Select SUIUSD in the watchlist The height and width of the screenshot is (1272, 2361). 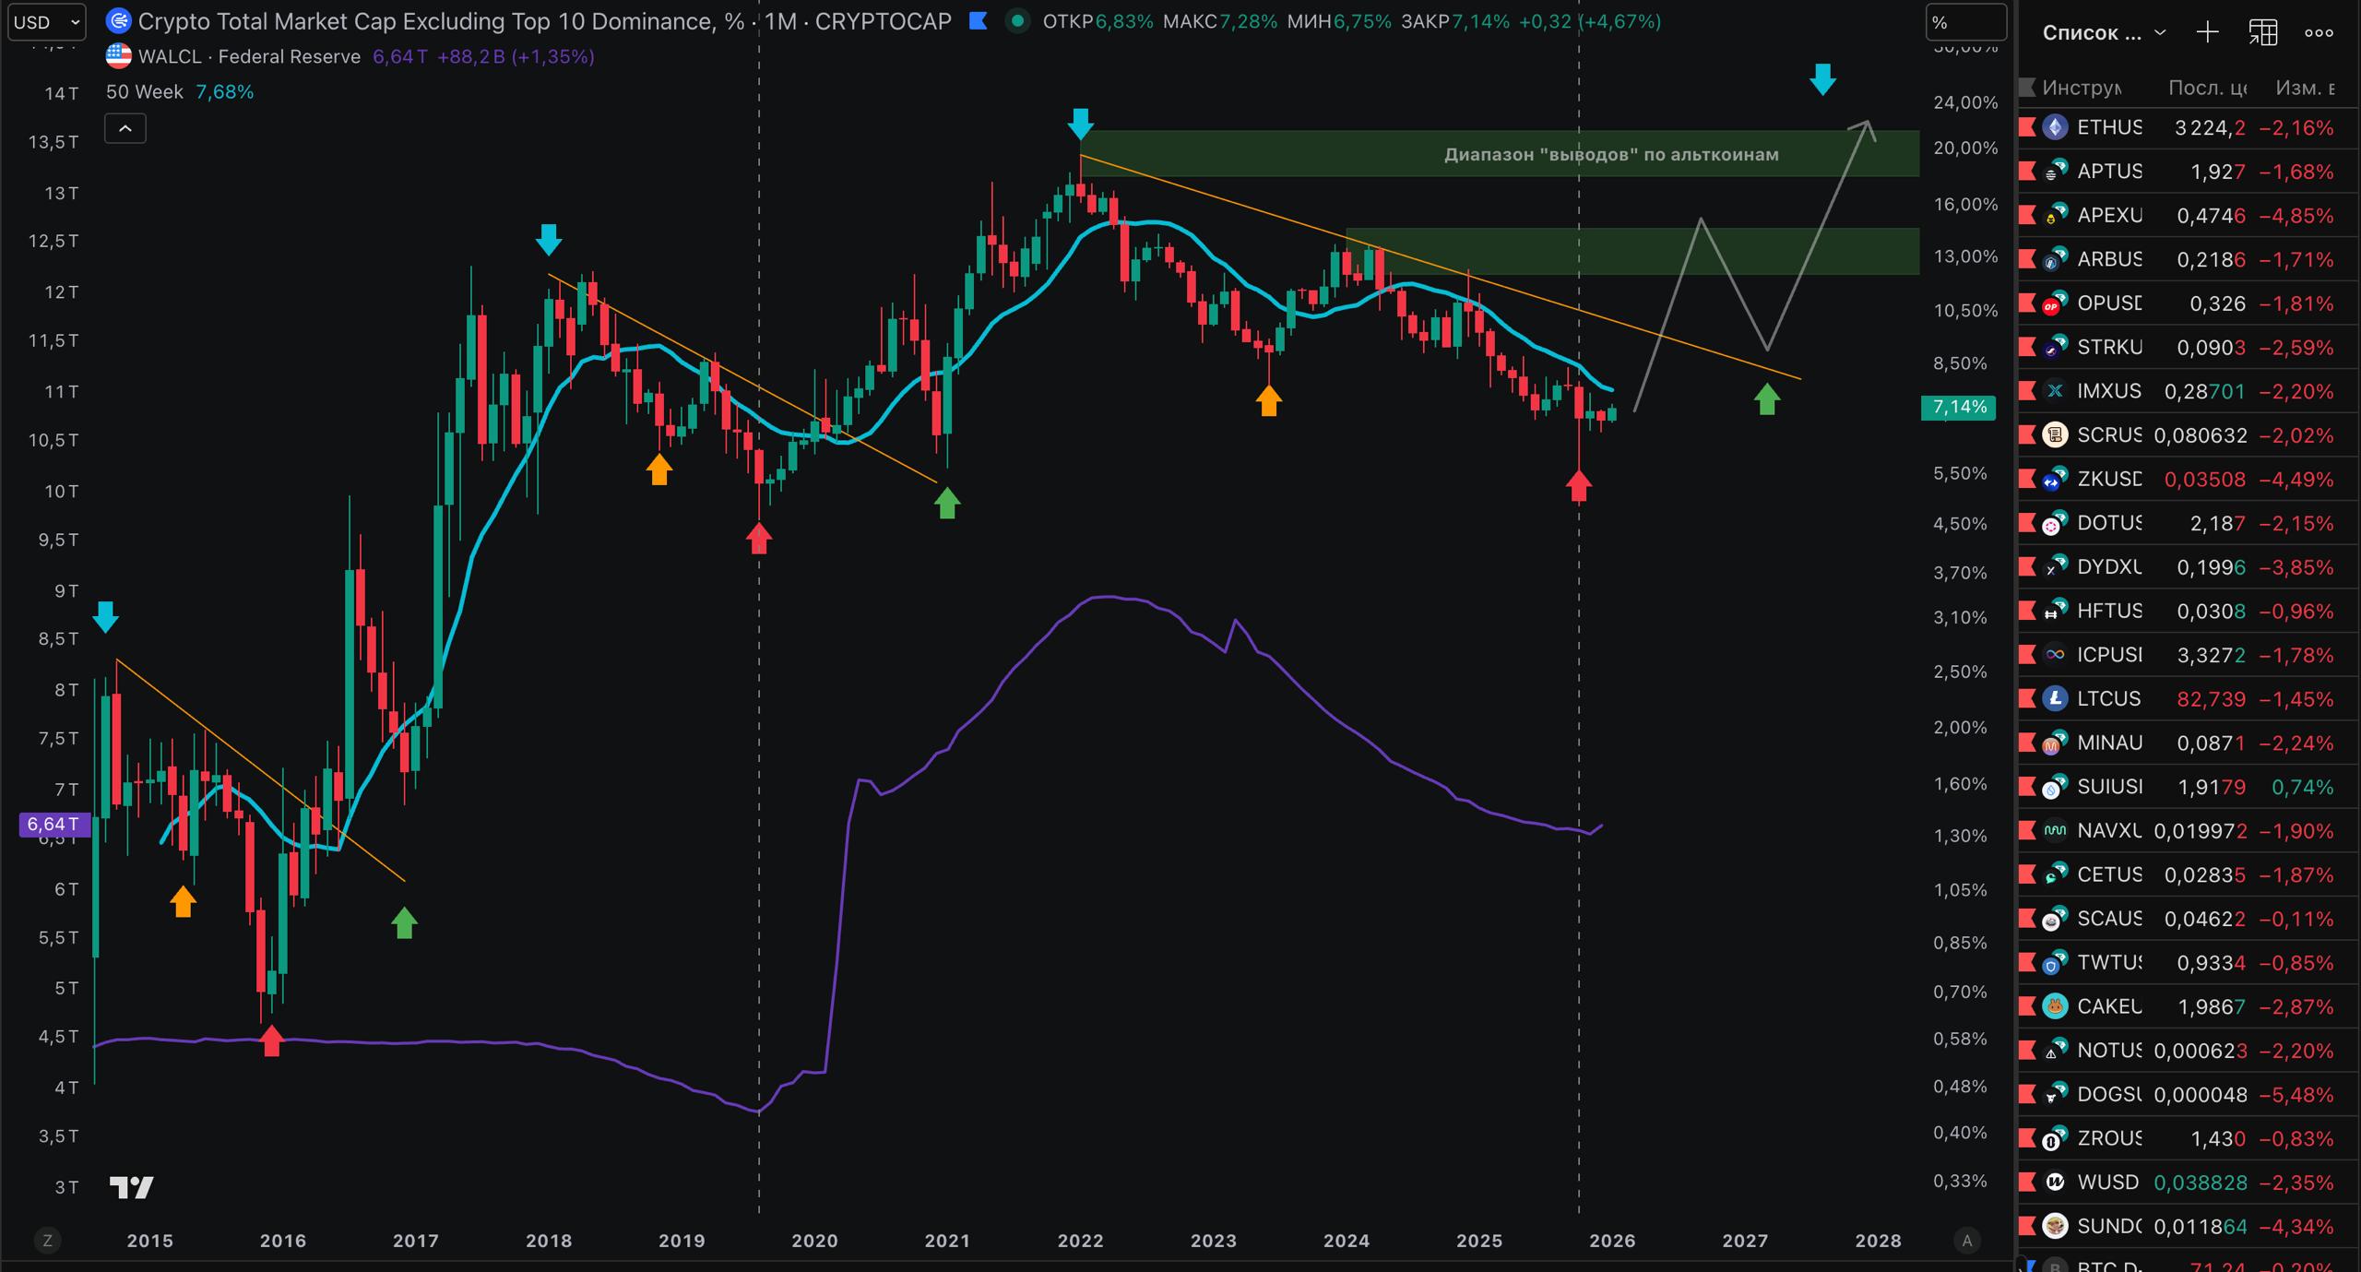[2109, 787]
